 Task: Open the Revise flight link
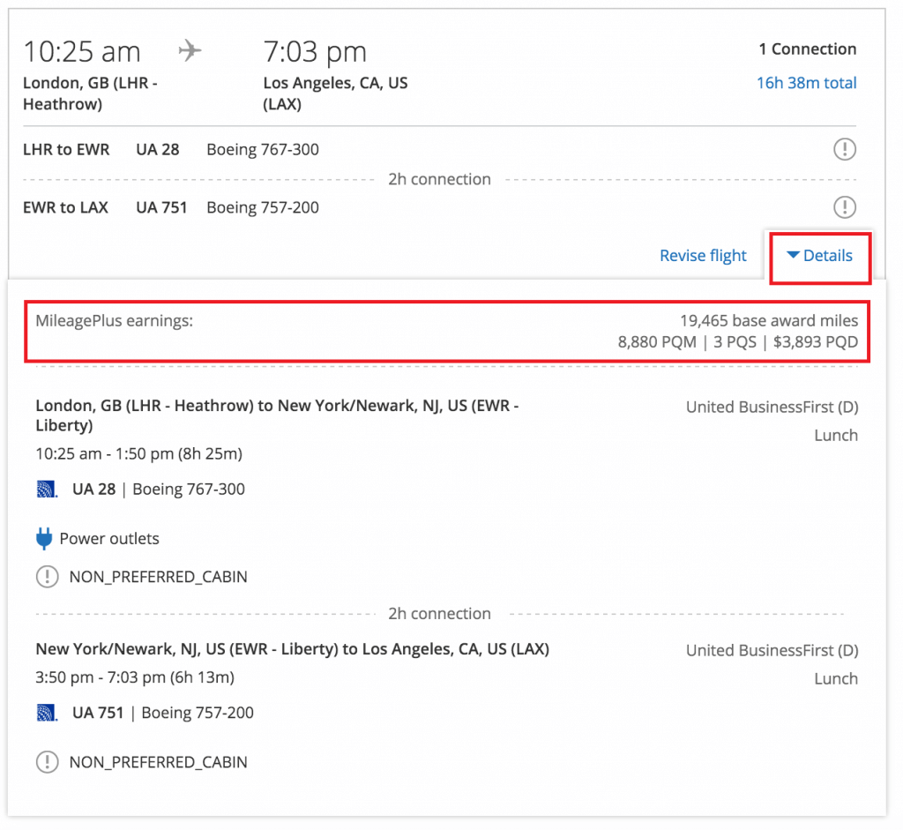[703, 256]
